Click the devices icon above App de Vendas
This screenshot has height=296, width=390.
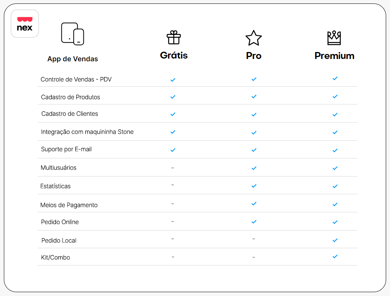click(x=73, y=34)
